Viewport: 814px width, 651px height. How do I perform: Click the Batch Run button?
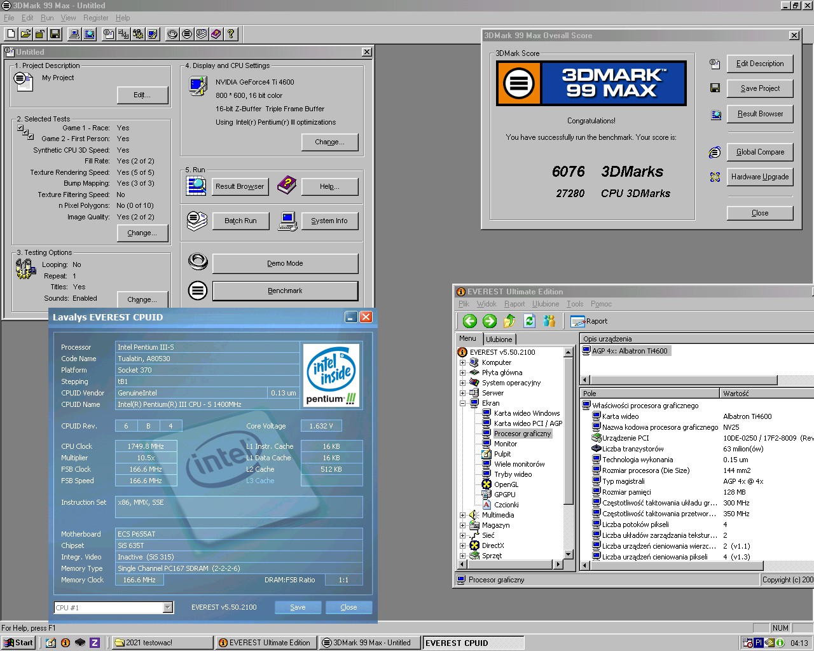coord(240,221)
